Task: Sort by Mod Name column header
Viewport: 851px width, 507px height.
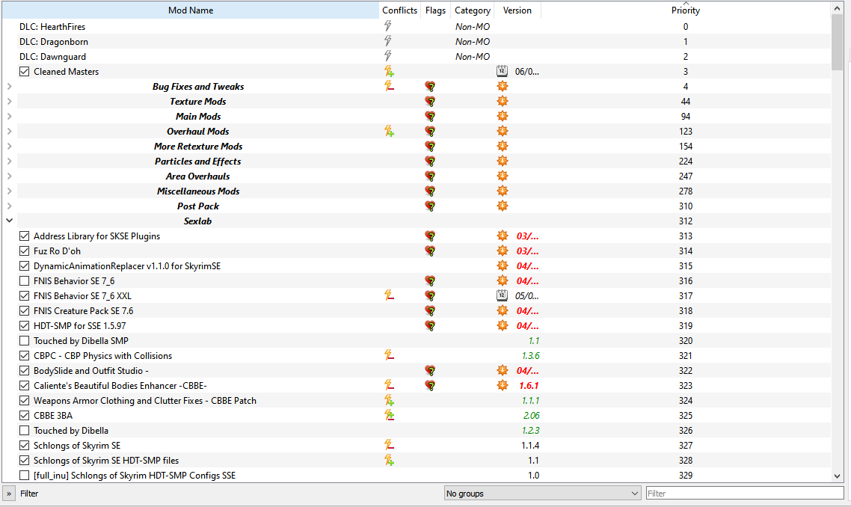Action: tap(191, 10)
